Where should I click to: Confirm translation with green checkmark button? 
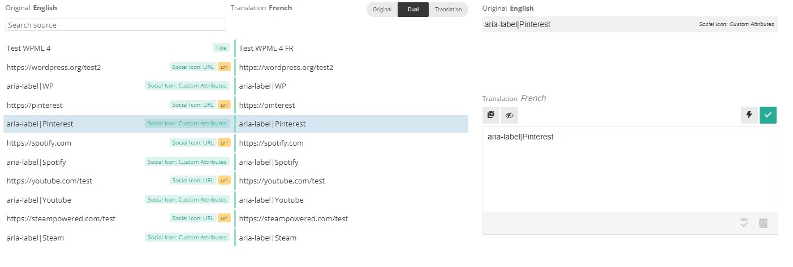(768, 115)
